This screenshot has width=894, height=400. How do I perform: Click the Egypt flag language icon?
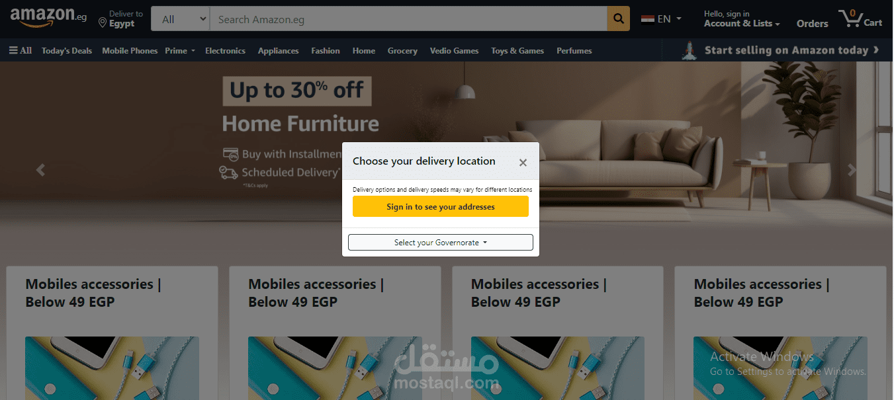pyautogui.click(x=648, y=19)
